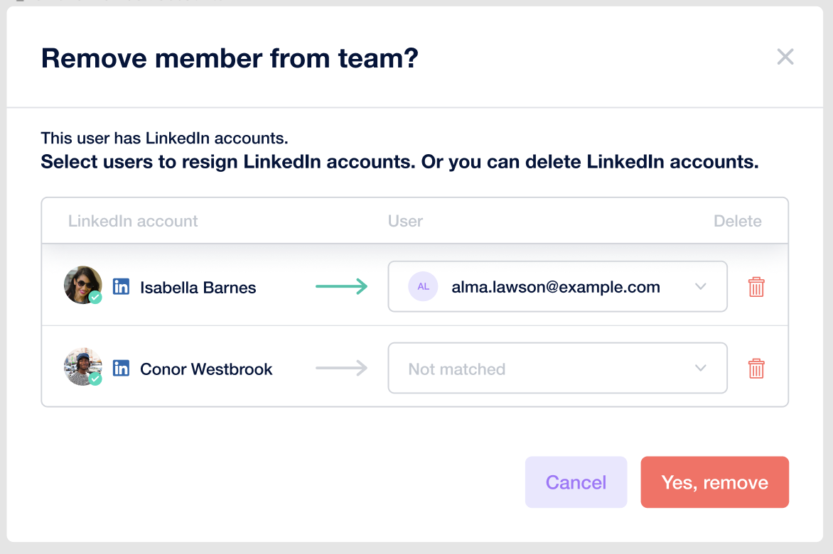
Task: Click the AL initials avatar in dropdown
Action: point(423,286)
